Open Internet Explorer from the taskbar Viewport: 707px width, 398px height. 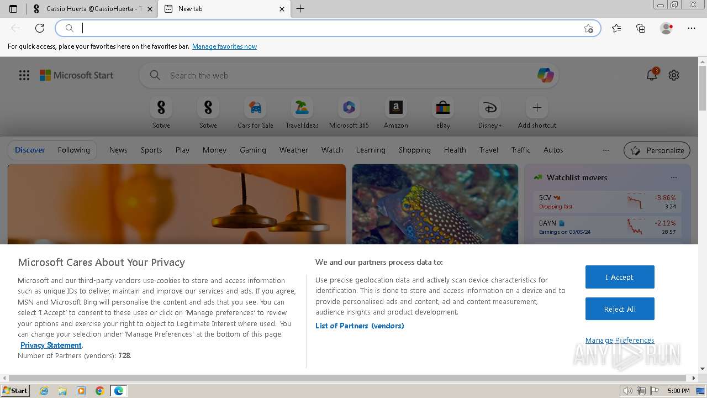pos(44,391)
